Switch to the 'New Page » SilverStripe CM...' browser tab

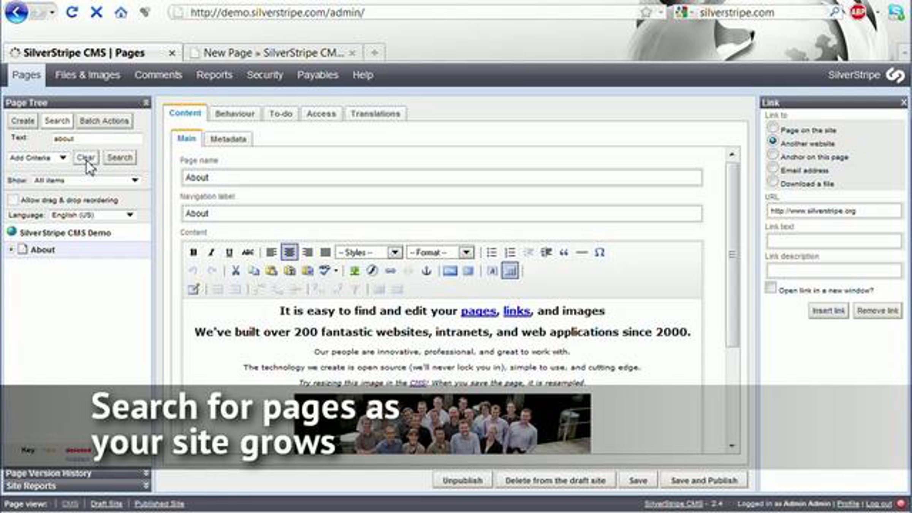coord(273,53)
